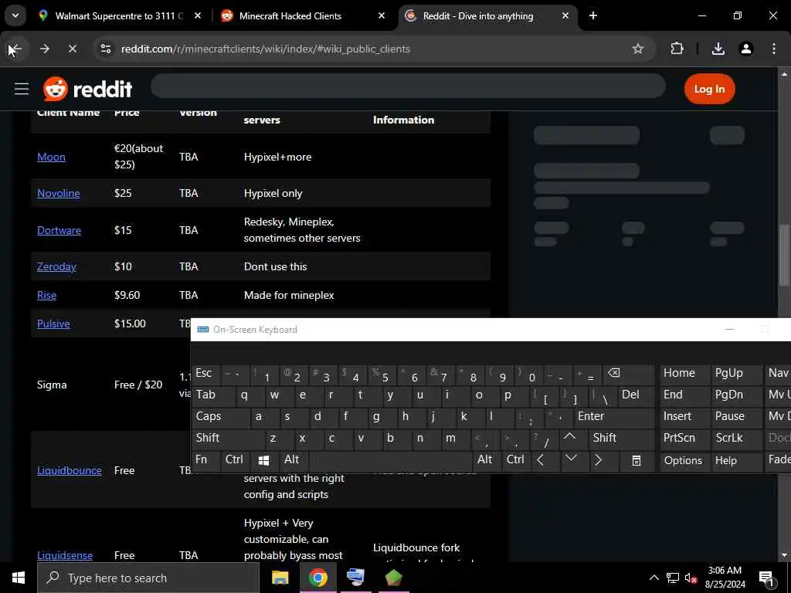Click the Windows logo key on keyboard
The image size is (791, 593).
click(263, 460)
